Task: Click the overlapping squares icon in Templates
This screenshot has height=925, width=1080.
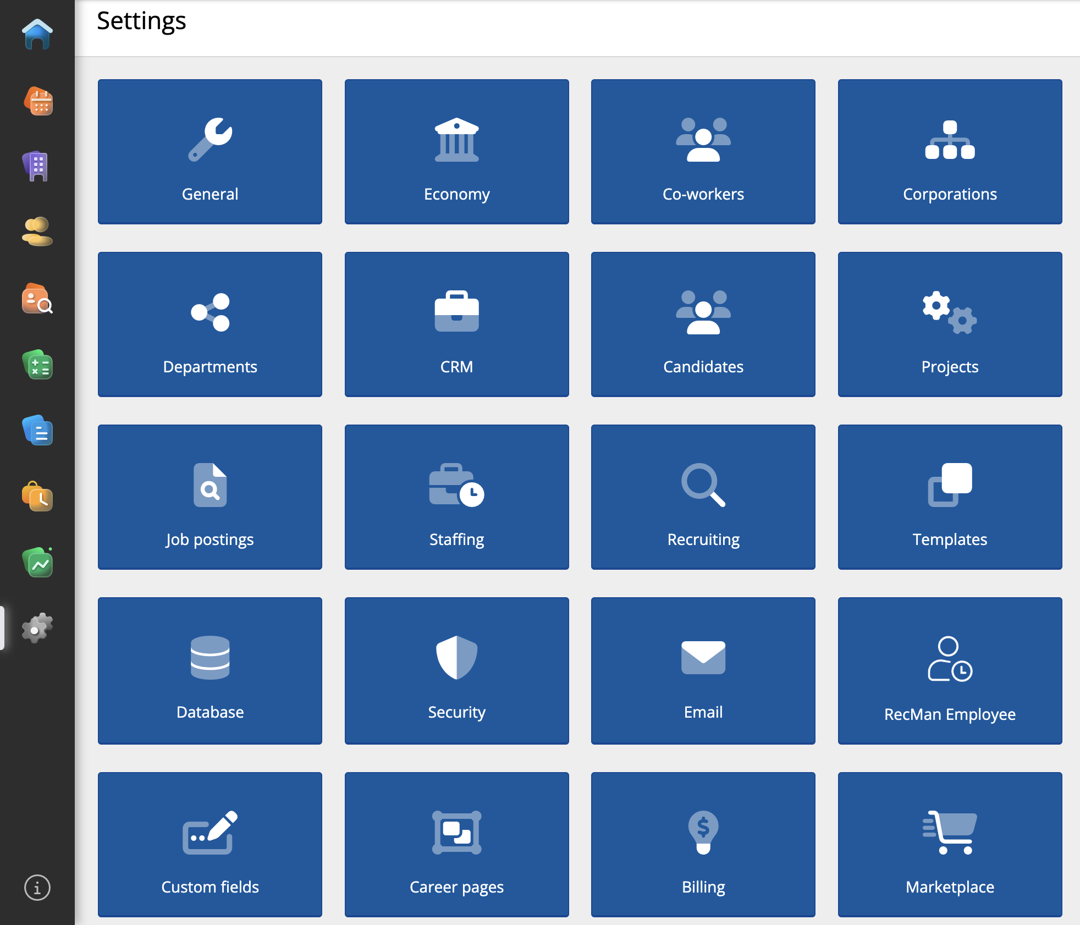Action: [950, 485]
